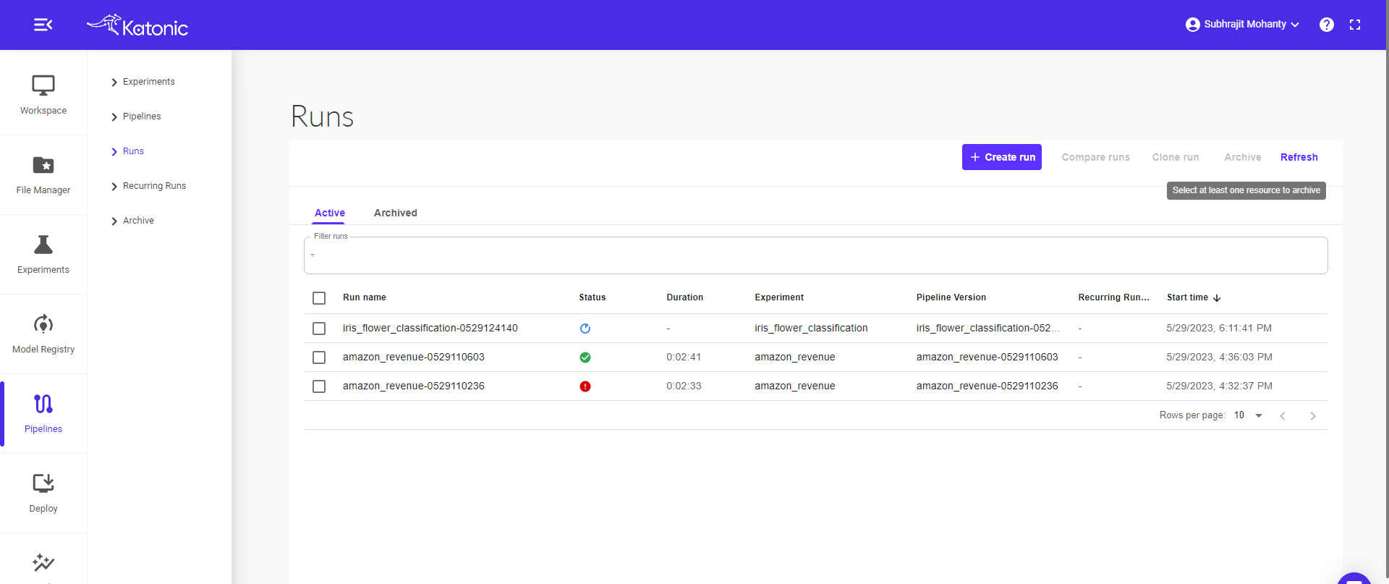1389x584 pixels.
Task: Click the Start time column header
Action: click(1187, 297)
